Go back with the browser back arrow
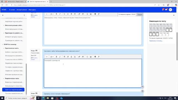This screenshot has width=178, height=100. coord(3,5)
